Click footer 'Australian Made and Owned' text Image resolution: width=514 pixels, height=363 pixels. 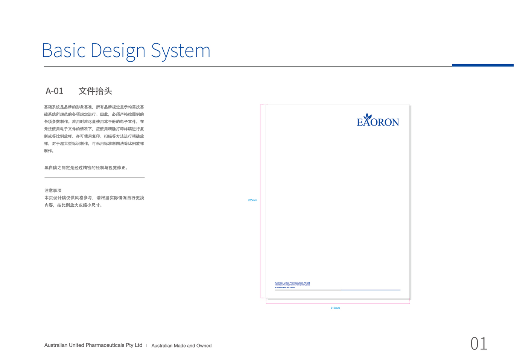(x=181, y=346)
